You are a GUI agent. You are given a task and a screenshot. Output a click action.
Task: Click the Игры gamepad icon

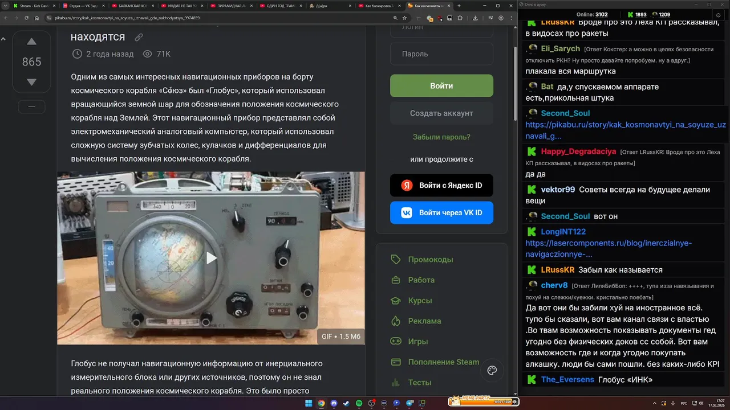396,342
